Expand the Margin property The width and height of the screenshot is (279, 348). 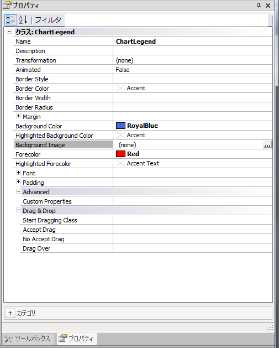(18, 116)
